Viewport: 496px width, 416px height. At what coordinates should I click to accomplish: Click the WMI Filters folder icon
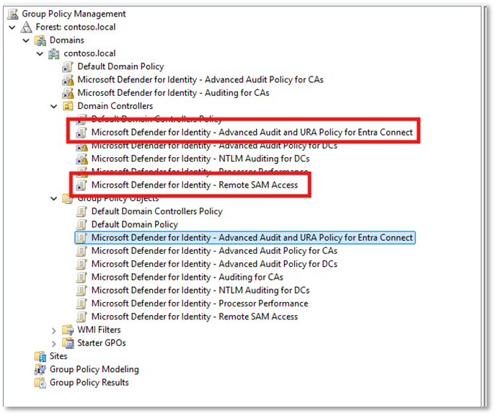[x=68, y=330]
